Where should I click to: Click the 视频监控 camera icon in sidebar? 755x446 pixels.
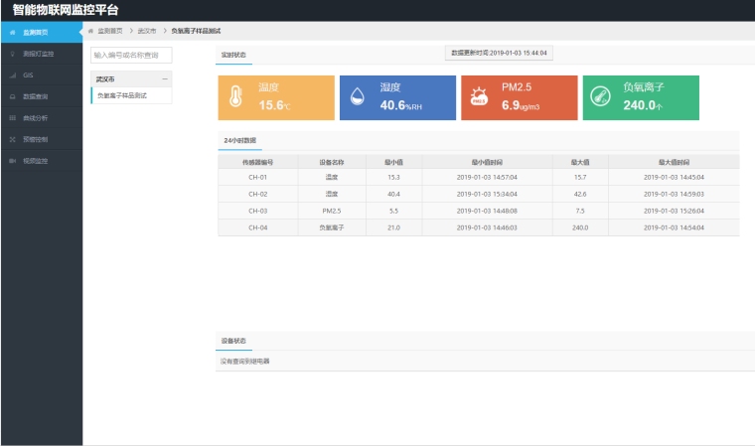[x=12, y=161]
